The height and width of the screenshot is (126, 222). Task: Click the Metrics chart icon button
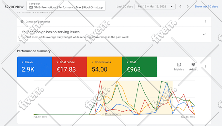click(179, 67)
